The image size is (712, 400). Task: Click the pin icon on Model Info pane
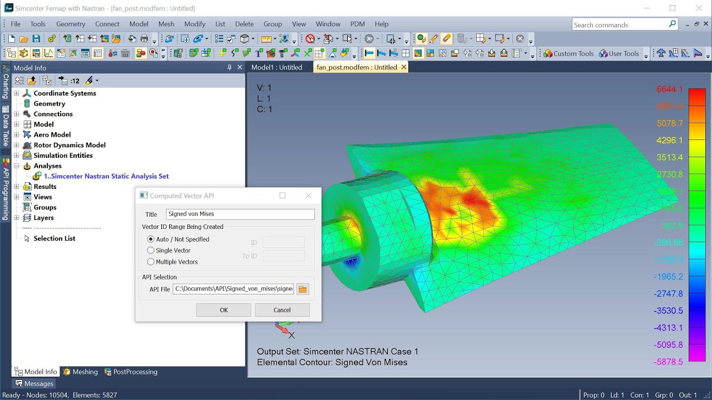click(x=230, y=67)
